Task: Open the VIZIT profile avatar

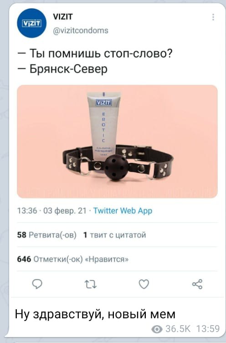Action: 32,23
